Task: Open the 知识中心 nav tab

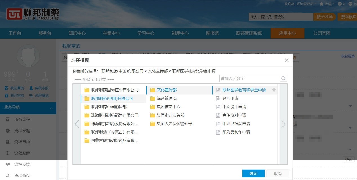Action: [77, 33]
